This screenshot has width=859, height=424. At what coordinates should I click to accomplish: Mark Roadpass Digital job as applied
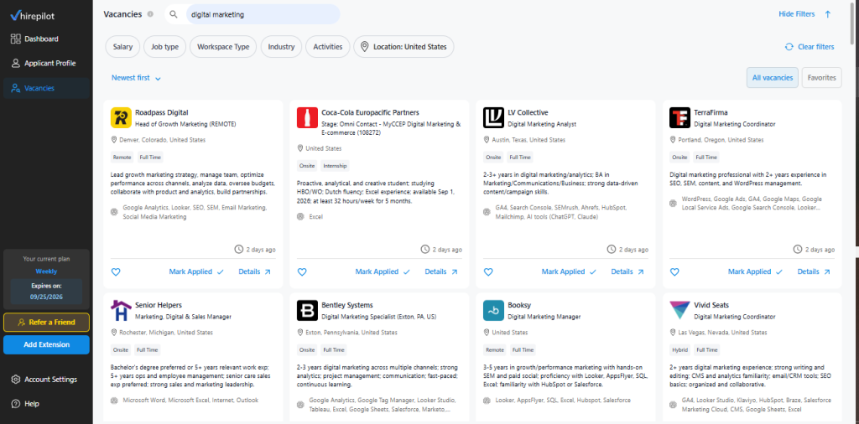click(196, 271)
